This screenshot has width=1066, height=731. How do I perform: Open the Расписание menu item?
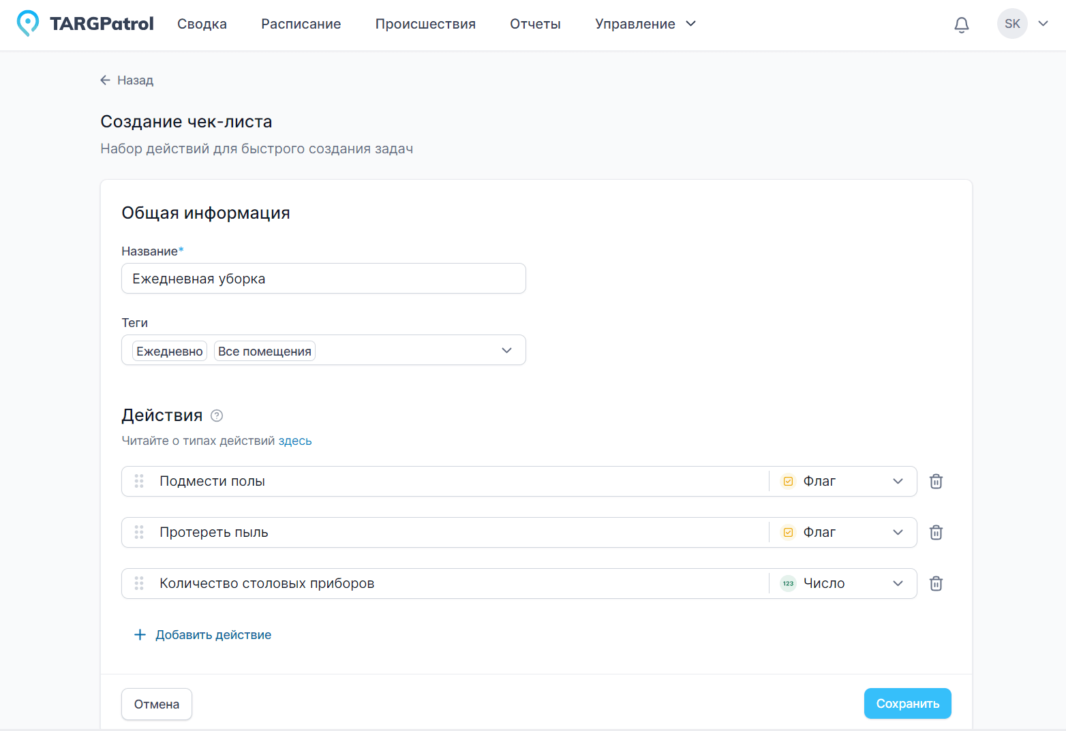point(301,24)
